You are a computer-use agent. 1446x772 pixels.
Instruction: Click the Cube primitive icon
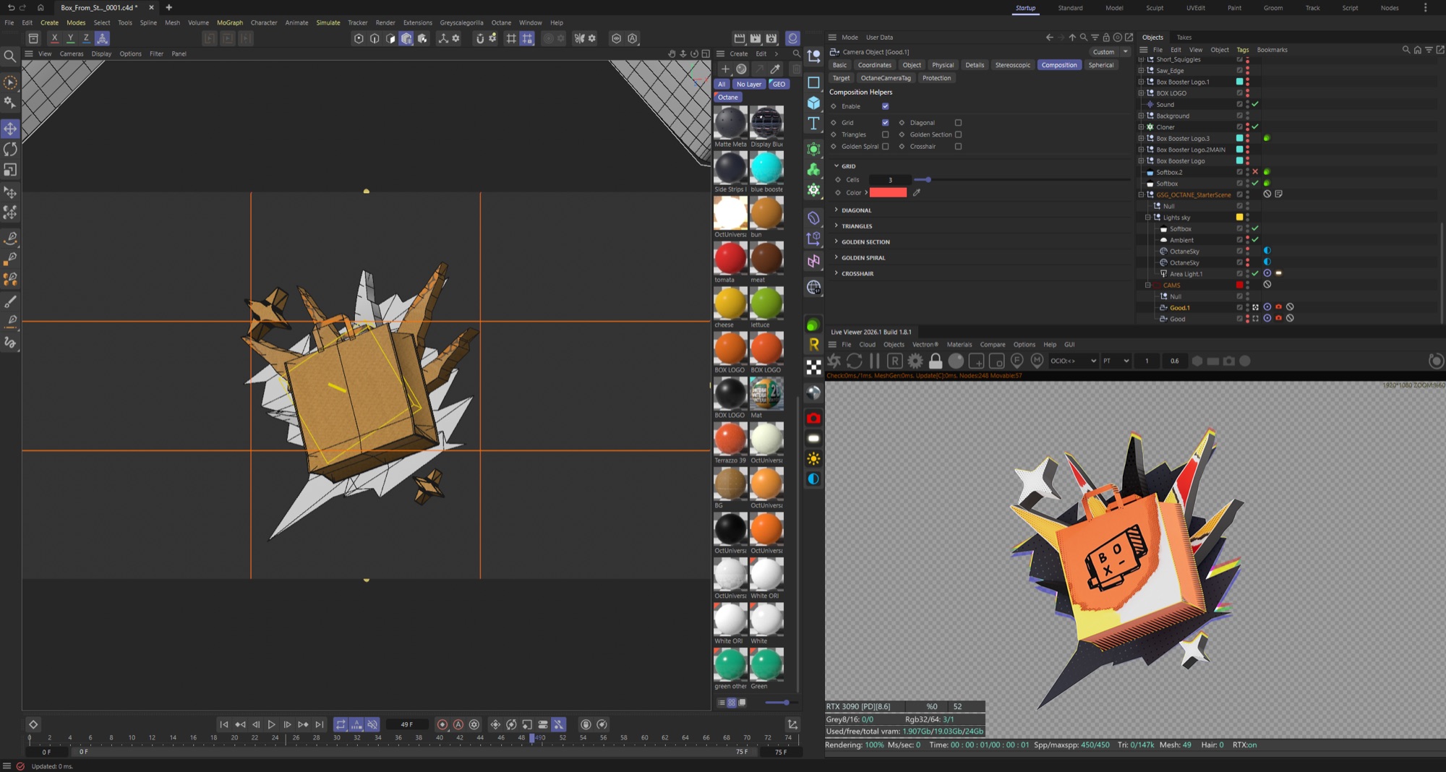pos(813,103)
